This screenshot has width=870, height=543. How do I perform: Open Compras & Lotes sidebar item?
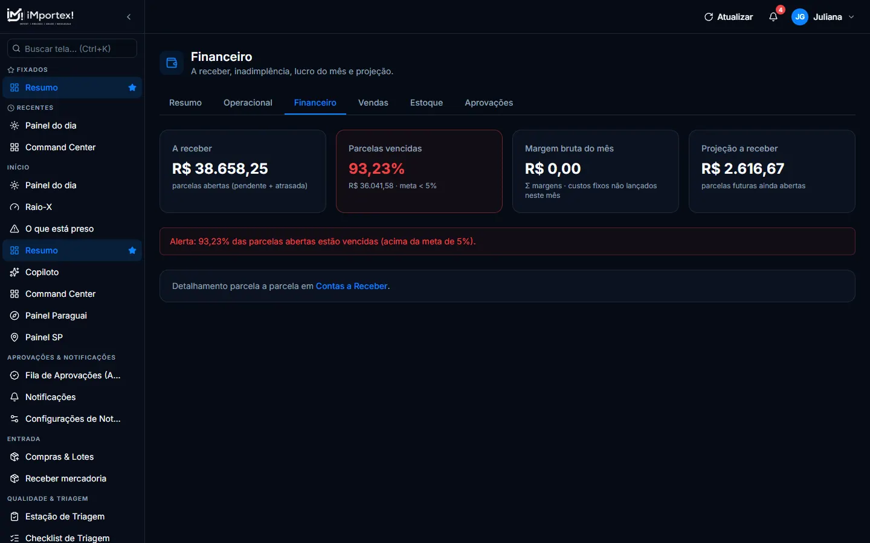pyautogui.click(x=72, y=457)
